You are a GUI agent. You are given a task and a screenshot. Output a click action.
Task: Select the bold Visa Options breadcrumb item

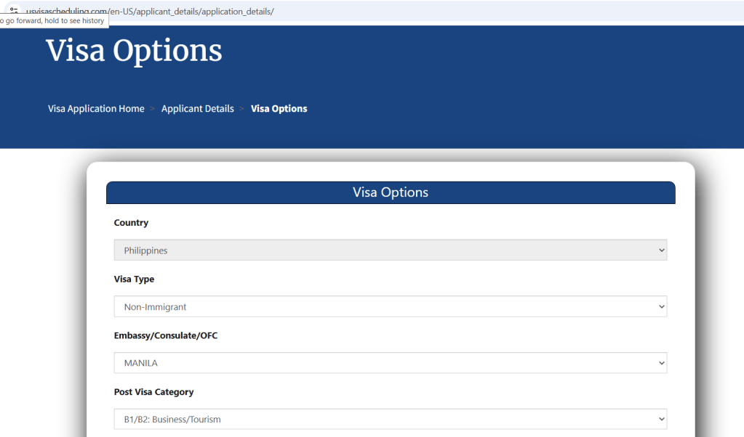pyautogui.click(x=279, y=109)
